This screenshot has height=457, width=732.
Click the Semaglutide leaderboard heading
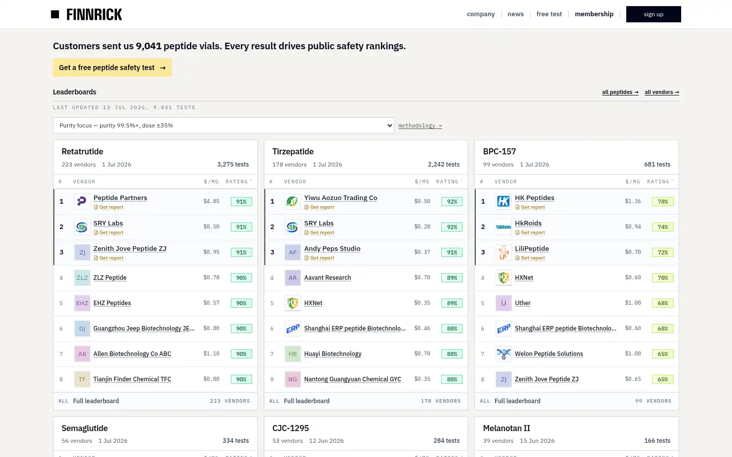(85, 429)
